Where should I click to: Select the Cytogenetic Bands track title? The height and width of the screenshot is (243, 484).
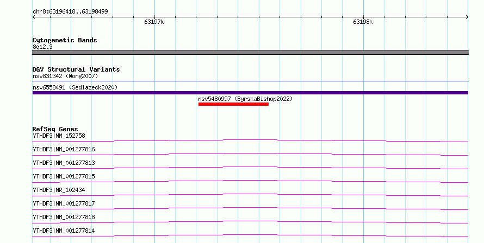[65, 40]
